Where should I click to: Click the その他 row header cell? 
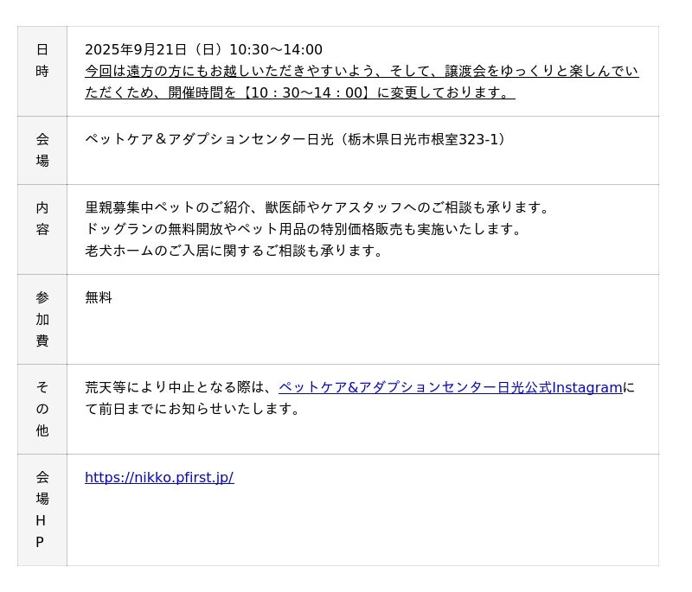(42, 409)
